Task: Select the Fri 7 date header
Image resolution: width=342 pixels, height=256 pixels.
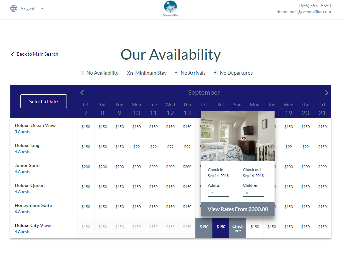Action: point(85,109)
